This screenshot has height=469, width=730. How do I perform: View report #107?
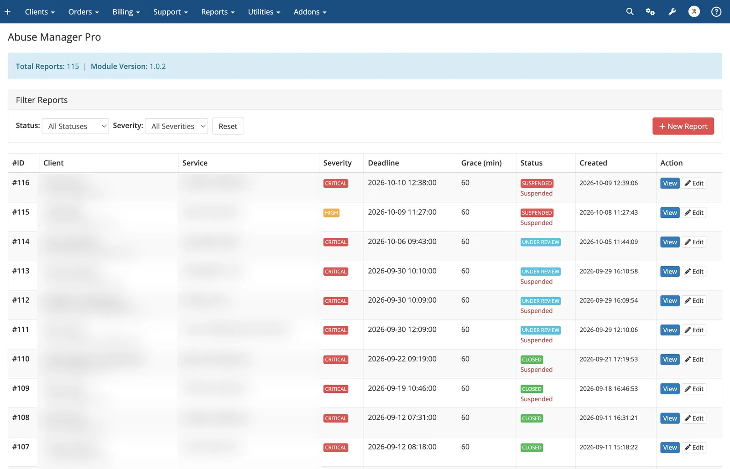coord(670,448)
